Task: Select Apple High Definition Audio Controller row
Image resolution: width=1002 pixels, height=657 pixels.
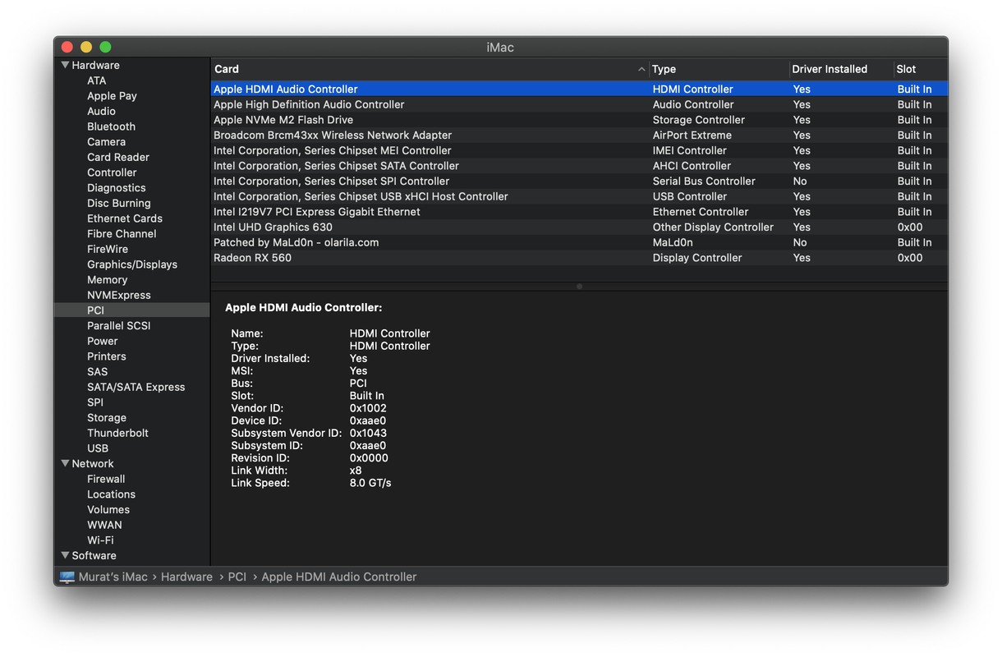Action: point(579,104)
